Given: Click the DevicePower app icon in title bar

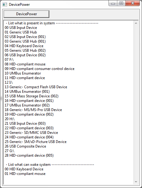Looking at the screenshot, I should click(5, 5).
